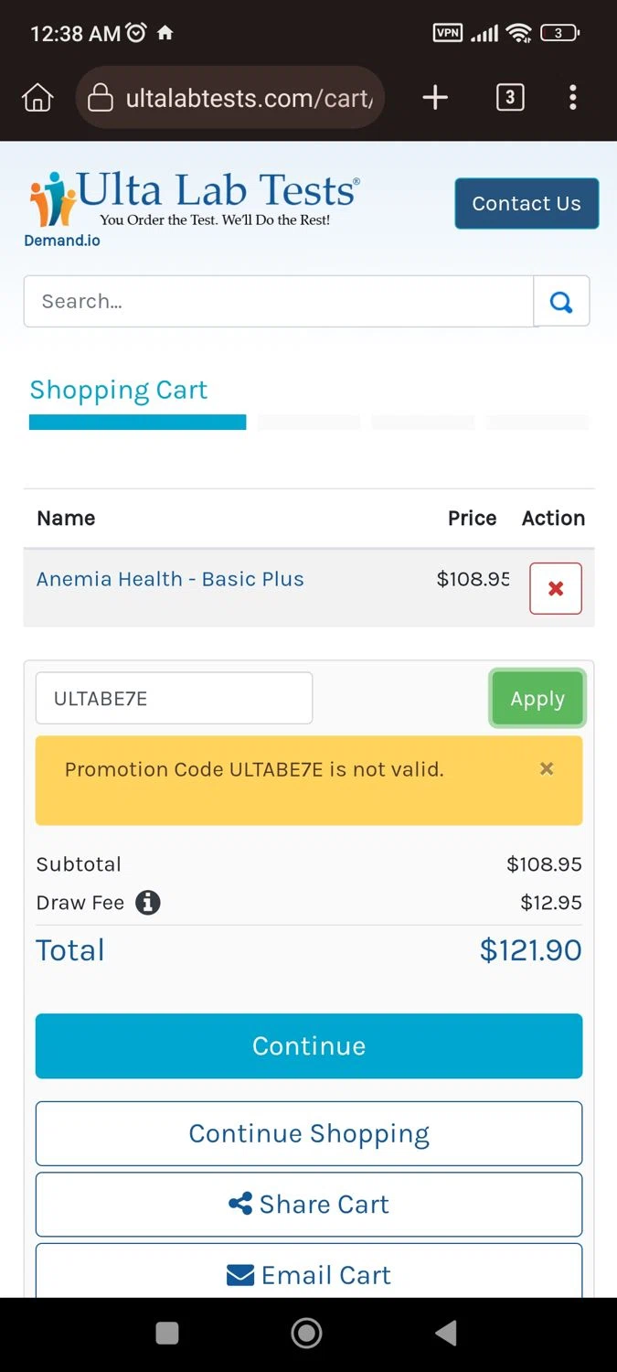
Task: Open the browser three-dot menu
Action: click(x=573, y=97)
